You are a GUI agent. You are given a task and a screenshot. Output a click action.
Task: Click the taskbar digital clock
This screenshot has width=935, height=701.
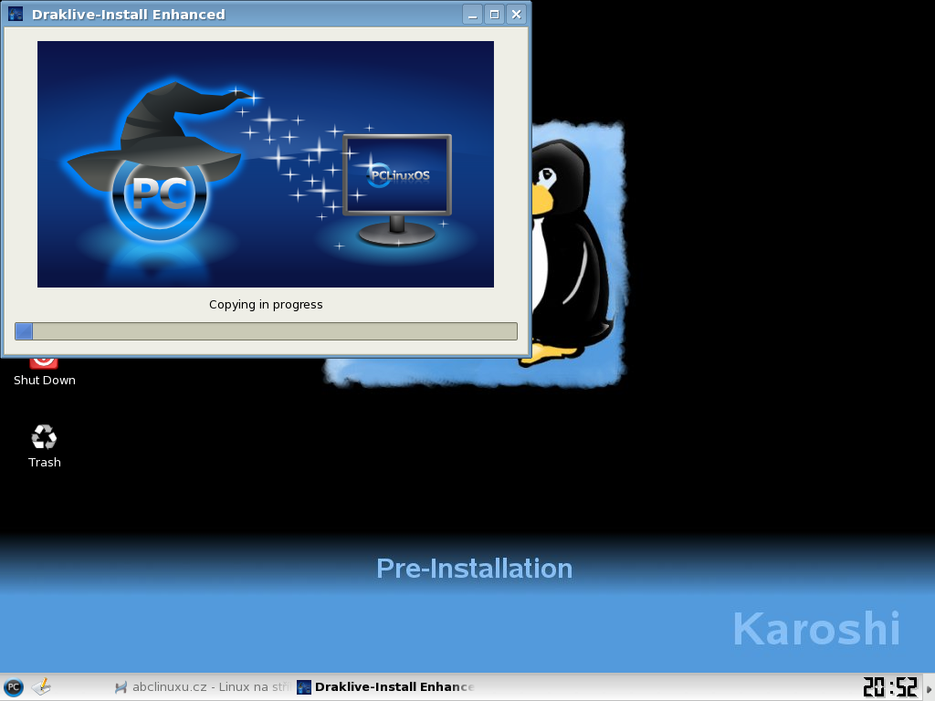[x=890, y=687]
